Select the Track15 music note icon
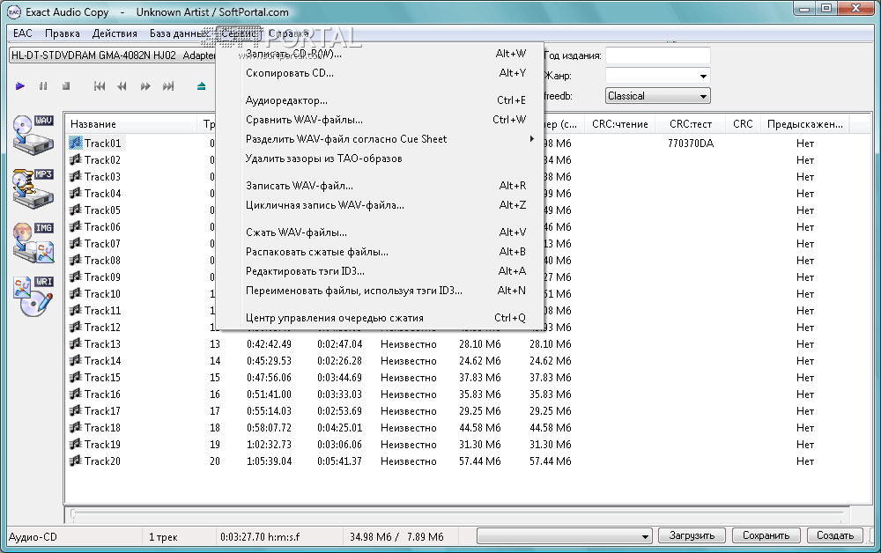Screen dimensions: 881x553 75,377
